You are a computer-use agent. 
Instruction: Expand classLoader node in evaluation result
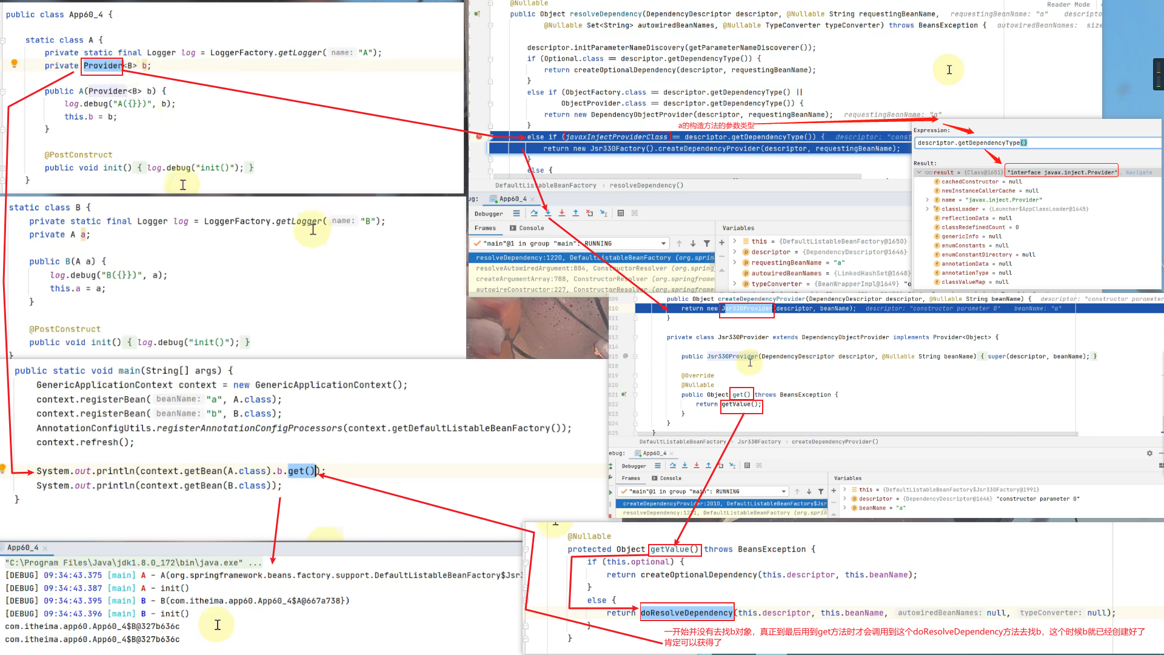pos(927,209)
